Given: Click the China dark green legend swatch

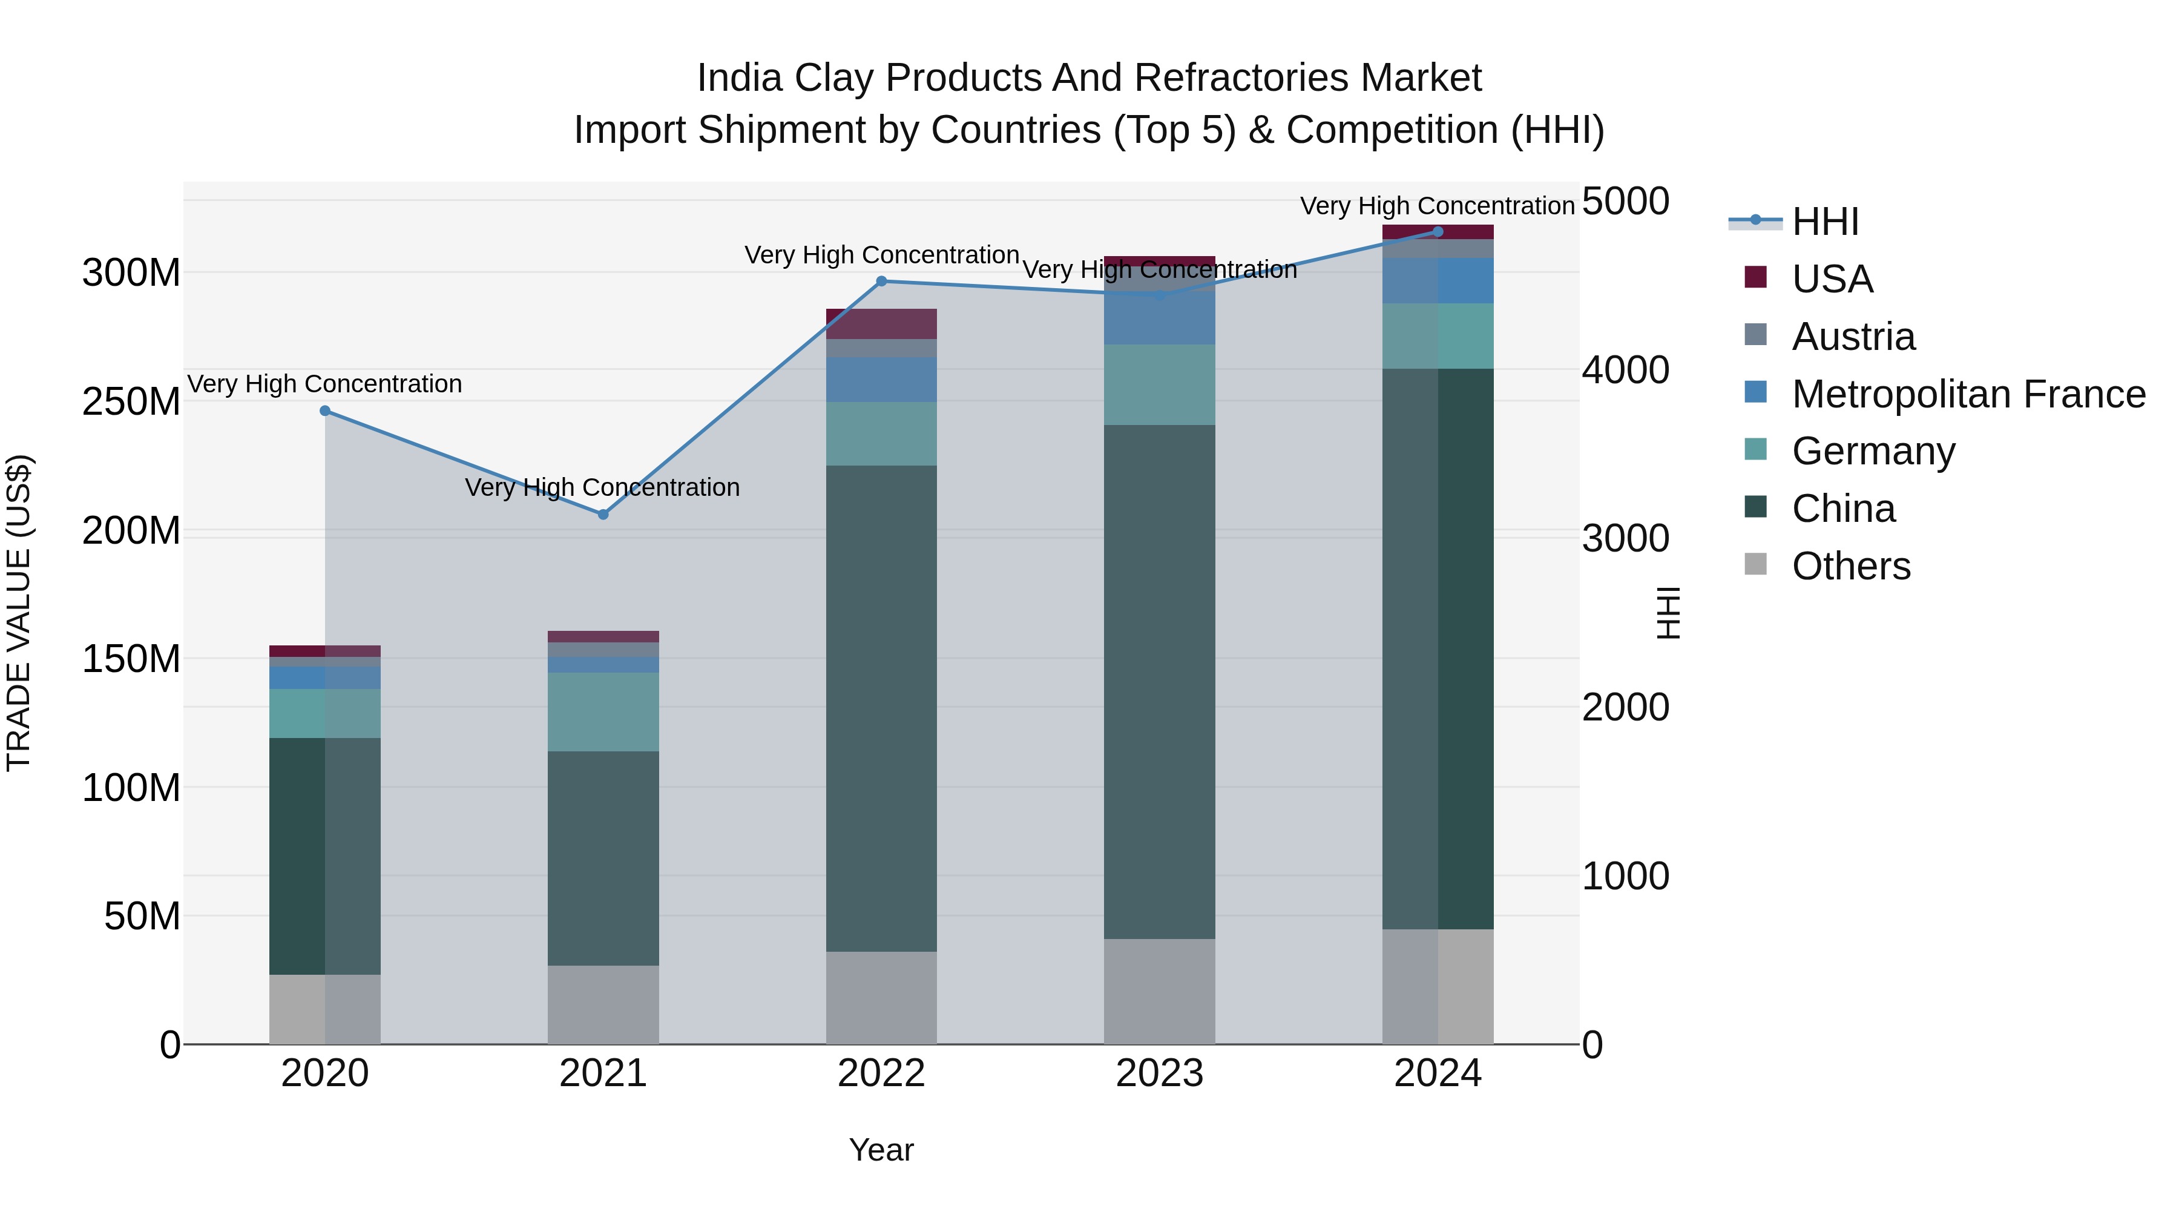Looking at the screenshot, I should [1756, 507].
